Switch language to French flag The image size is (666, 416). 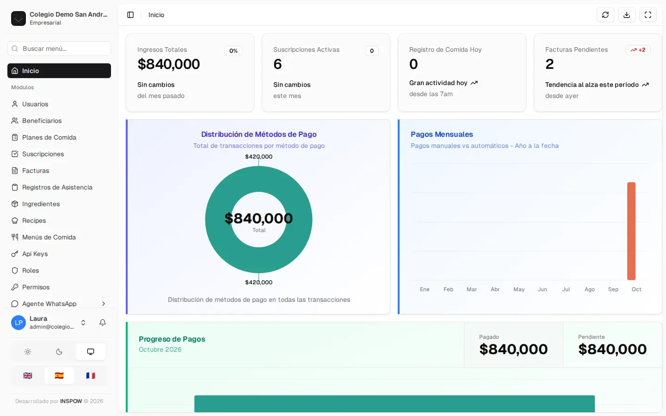pos(91,376)
